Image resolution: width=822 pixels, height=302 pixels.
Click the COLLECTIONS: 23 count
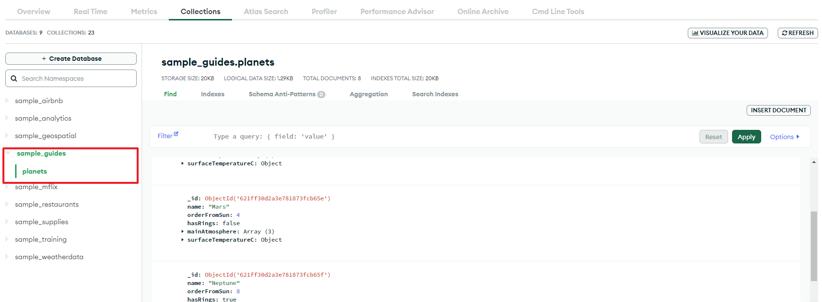click(71, 33)
